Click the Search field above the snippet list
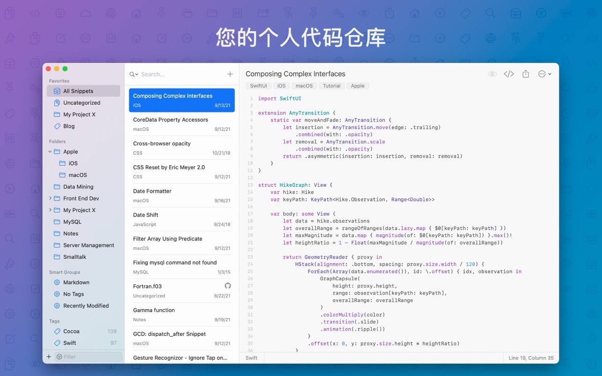 pyautogui.click(x=182, y=74)
